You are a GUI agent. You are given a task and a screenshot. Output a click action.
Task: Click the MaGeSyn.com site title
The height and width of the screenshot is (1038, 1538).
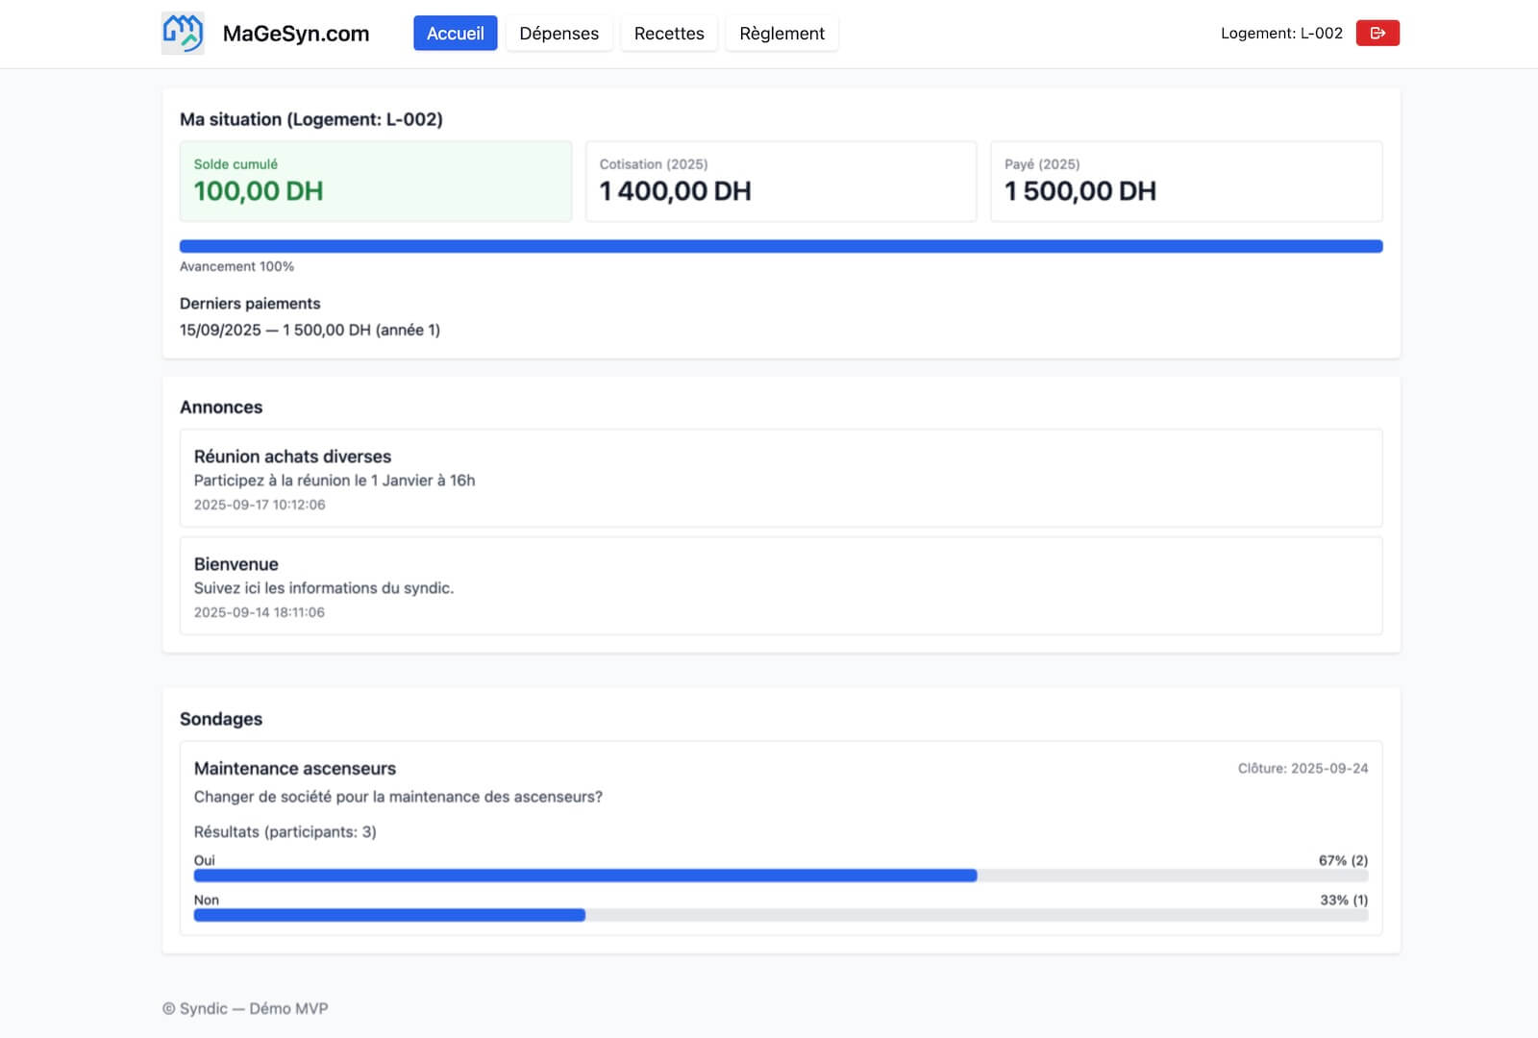296,34
